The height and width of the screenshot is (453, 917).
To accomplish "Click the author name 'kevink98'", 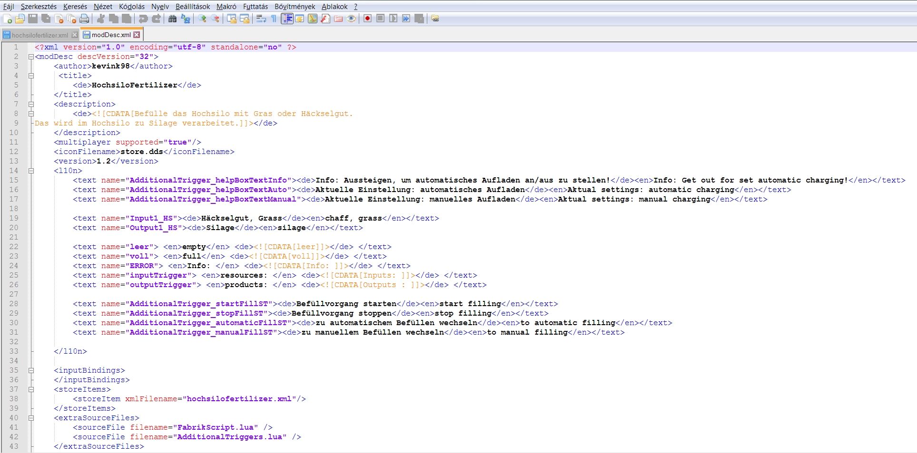I will [x=111, y=66].
